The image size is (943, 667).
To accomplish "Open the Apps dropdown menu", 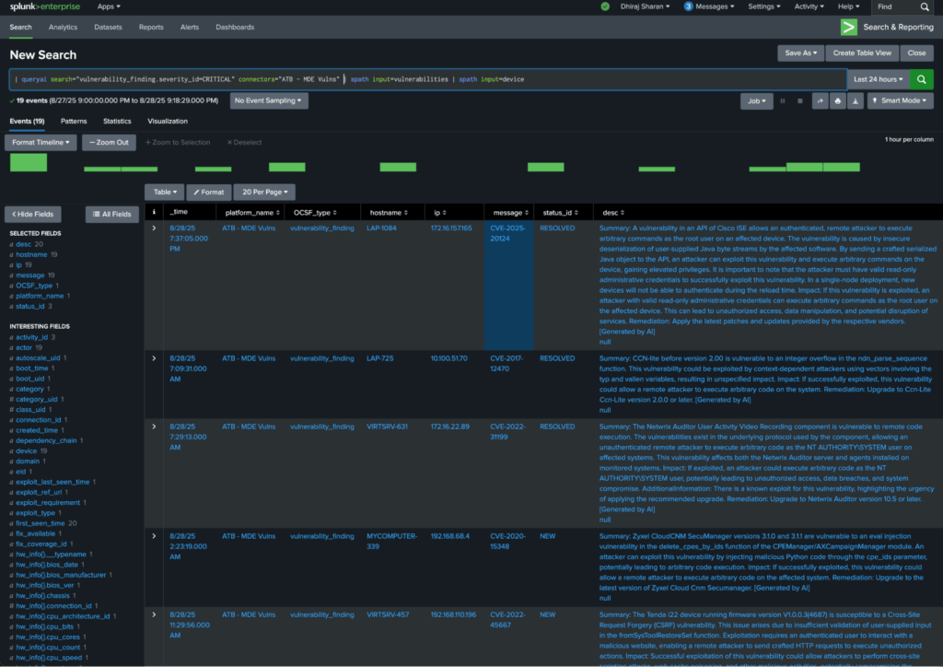I will pyautogui.click(x=109, y=6).
